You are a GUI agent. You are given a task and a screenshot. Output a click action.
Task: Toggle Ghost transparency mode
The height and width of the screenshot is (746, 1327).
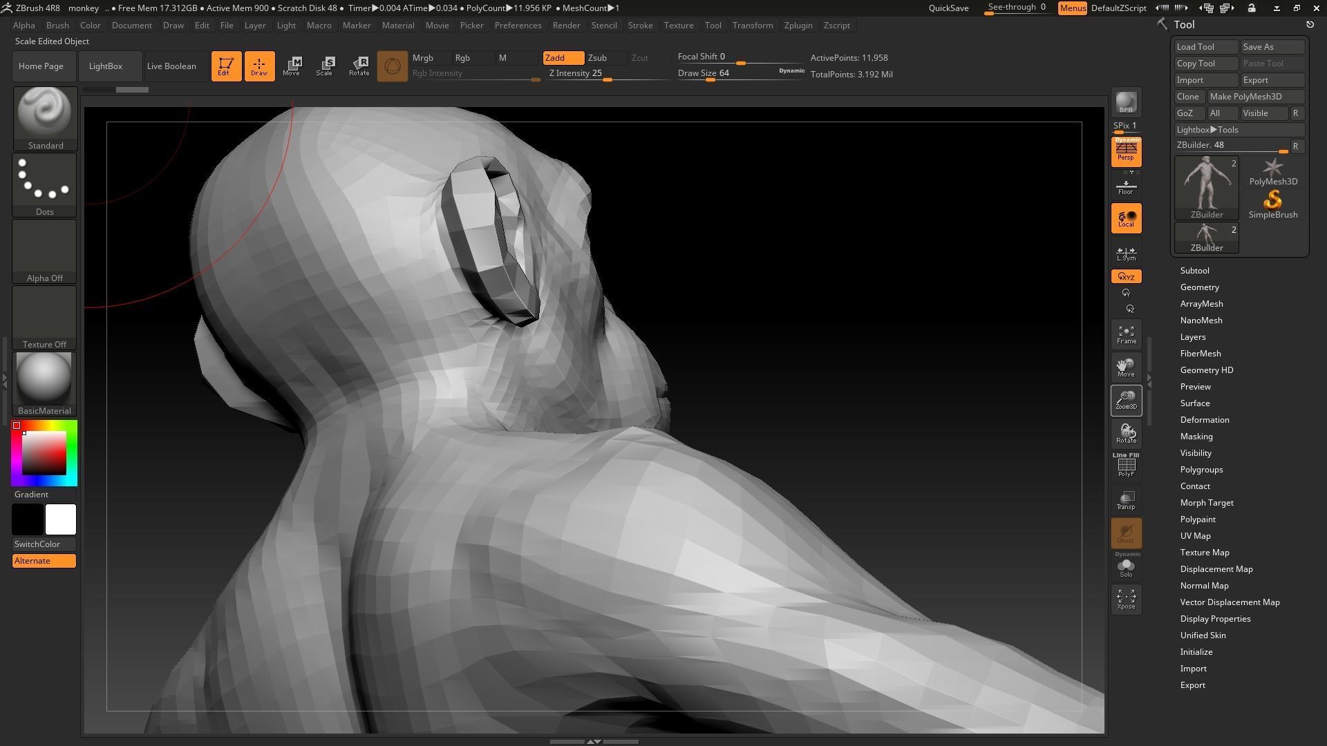1126,533
